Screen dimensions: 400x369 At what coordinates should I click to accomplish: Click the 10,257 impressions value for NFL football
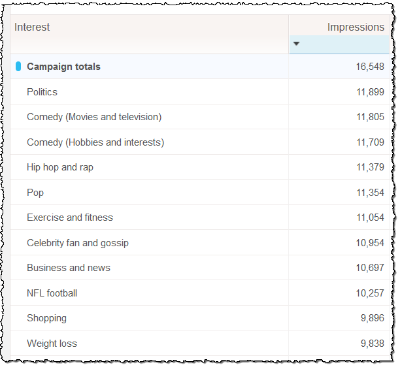pyautogui.click(x=370, y=293)
